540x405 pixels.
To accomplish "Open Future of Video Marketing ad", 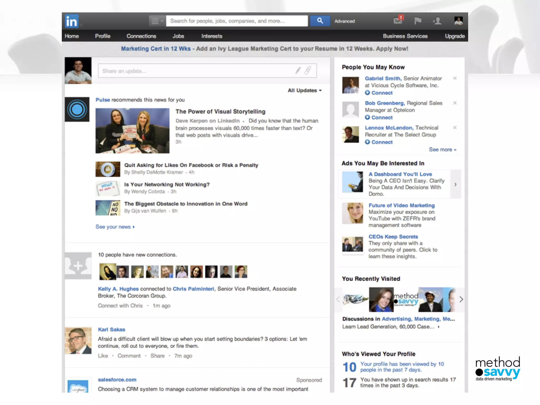I will 402,205.
